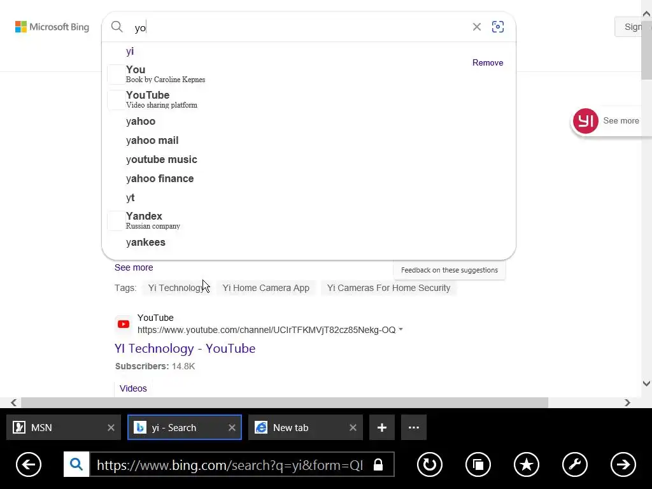Click the horizontal scrollbar right arrow
652x489 pixels.
point(627,402)
